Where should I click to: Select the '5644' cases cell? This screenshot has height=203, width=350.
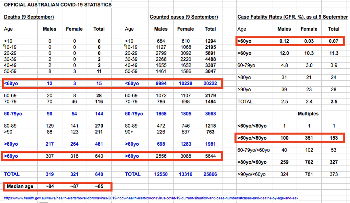pyautogui.click(x=210, y=156)
